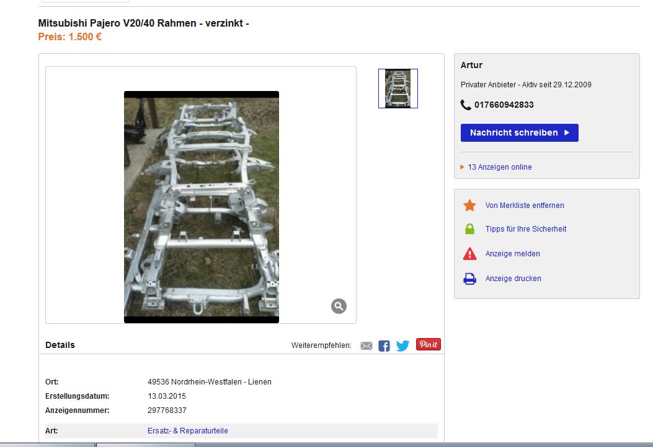Click the Von Merkliste entfernen link
This screenshot has width=653, height=447.
tap(525, 206)
